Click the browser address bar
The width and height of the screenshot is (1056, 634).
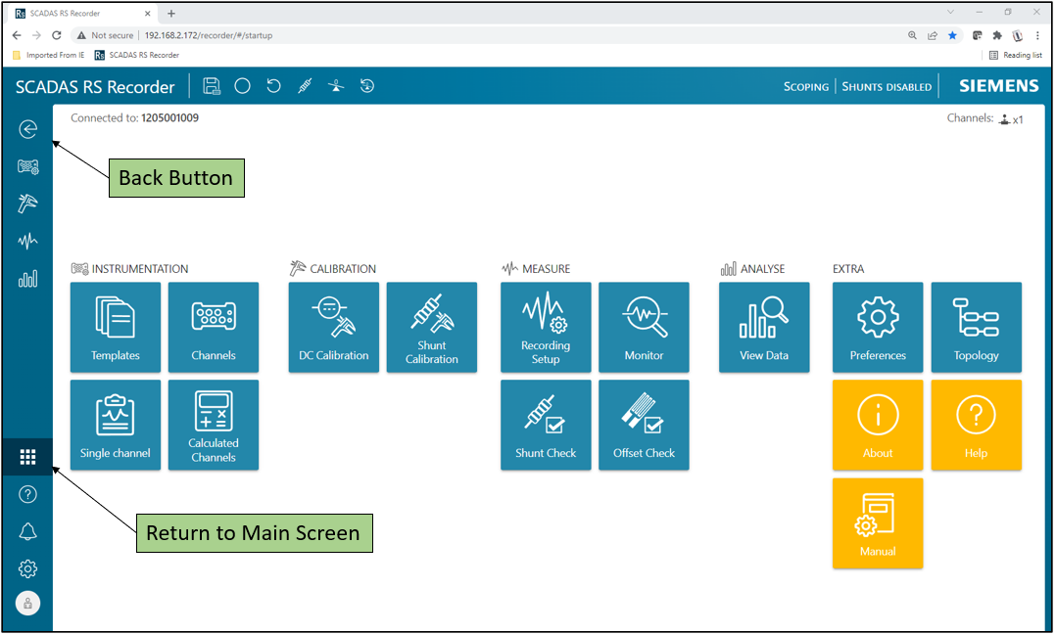click(490, 35)
